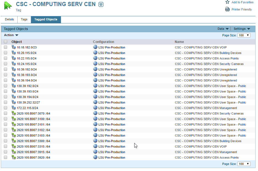Viewport: 258px width, 171px height.
Task: Click the IPv6 network icon for 2620:105:B007:3300::/64
Action: tap(14, 141)
